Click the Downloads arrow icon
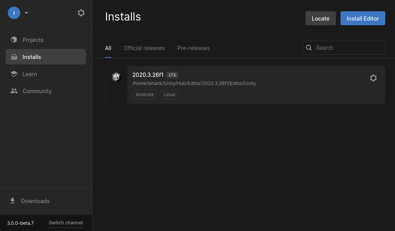Image resolution: width=395 pixels, height=231 pixels. tap(12, 201)
